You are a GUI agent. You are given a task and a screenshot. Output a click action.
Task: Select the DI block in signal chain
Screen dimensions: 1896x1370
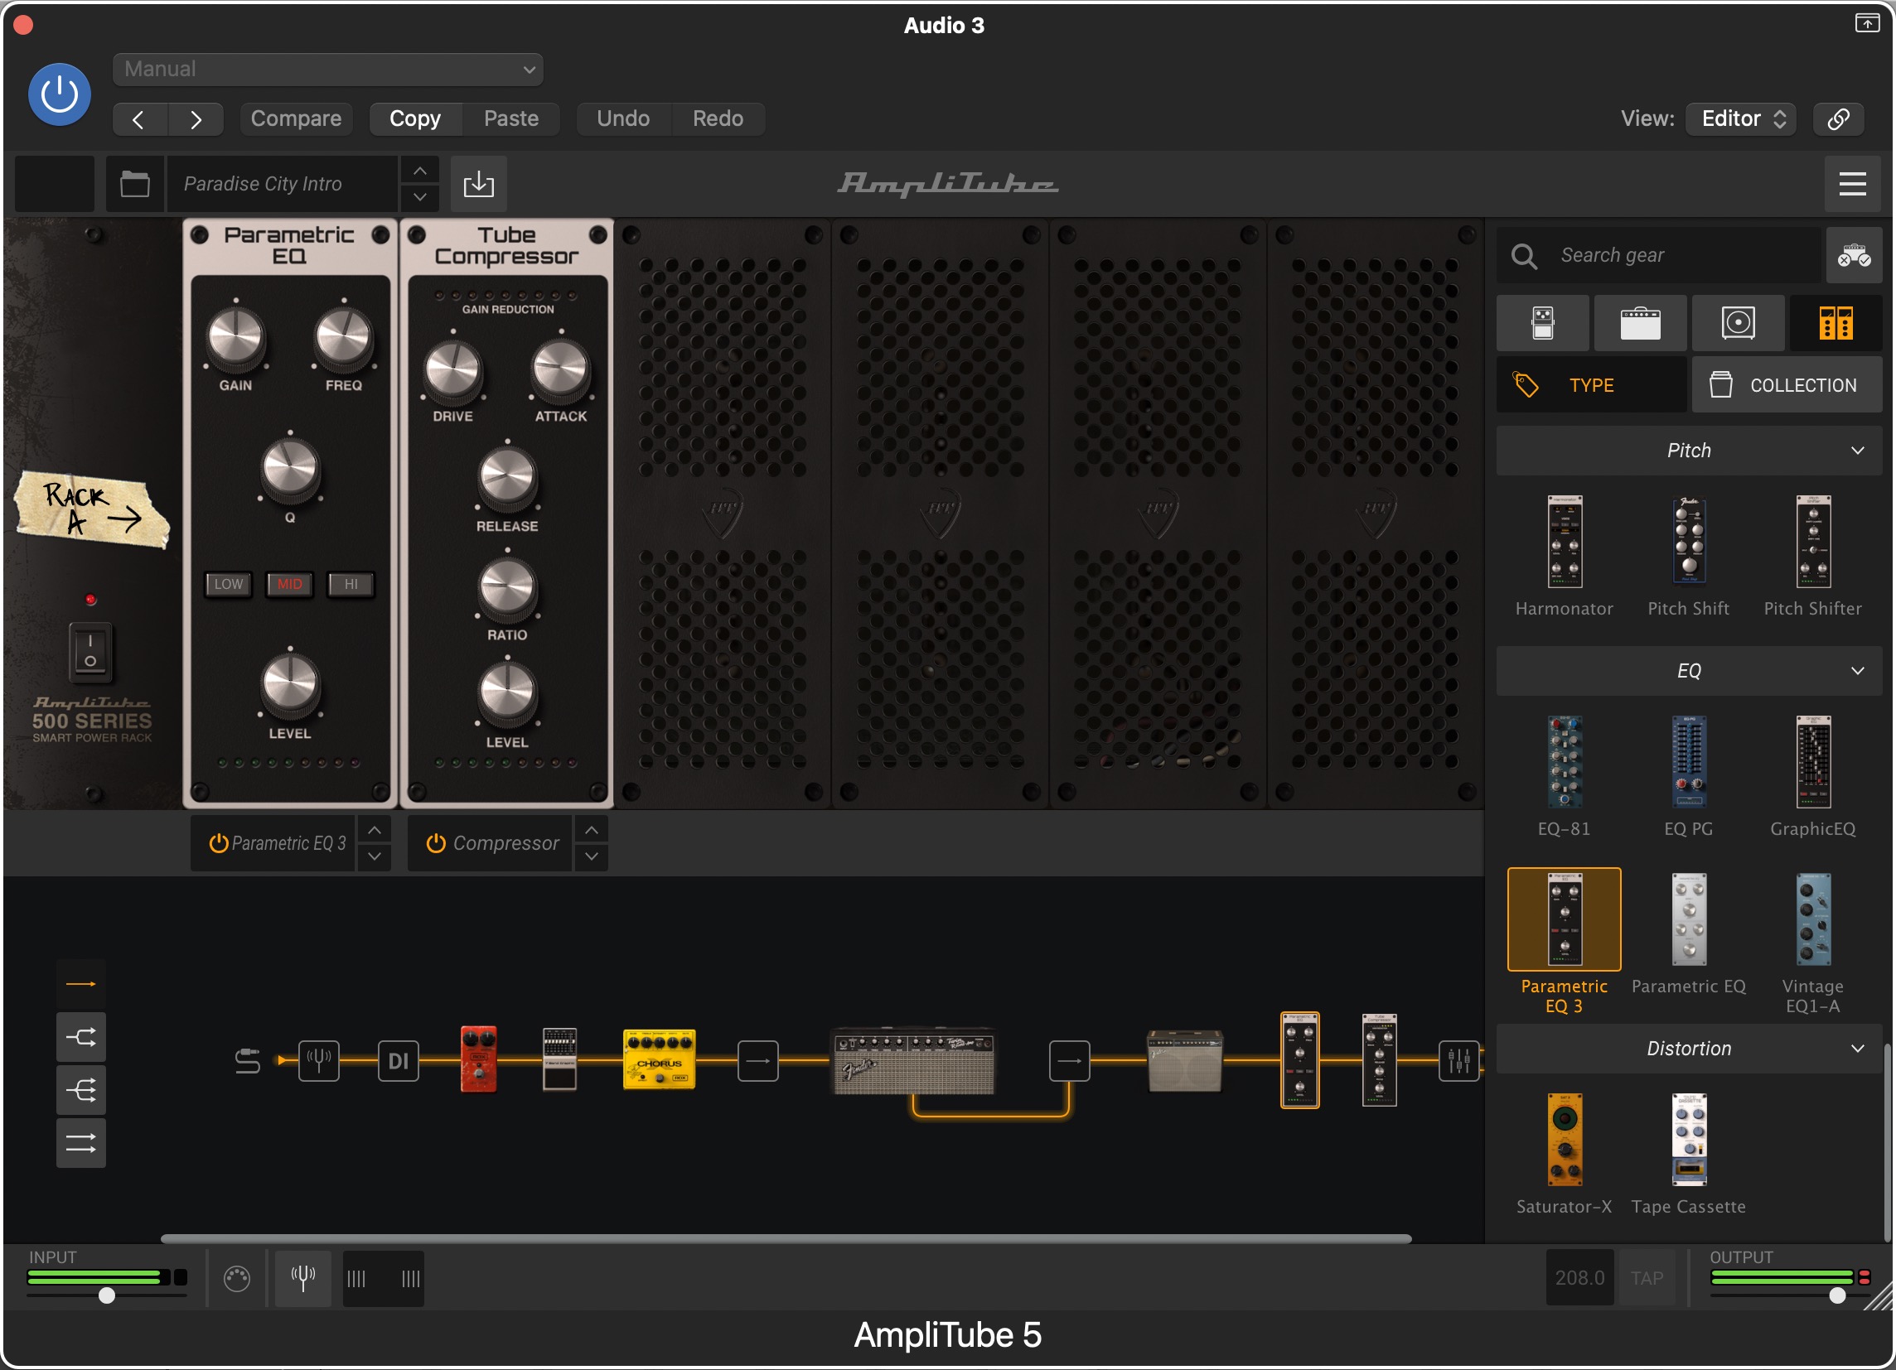pos(399,1062)
